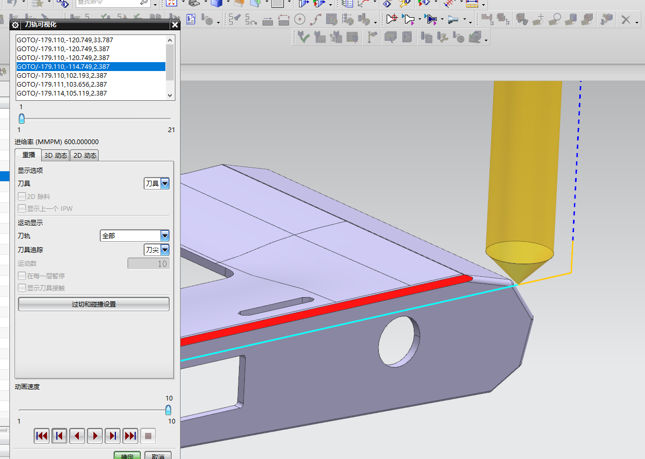Click the red-target tool path icon
Viewport: 645px width, 459px height.
391,19
